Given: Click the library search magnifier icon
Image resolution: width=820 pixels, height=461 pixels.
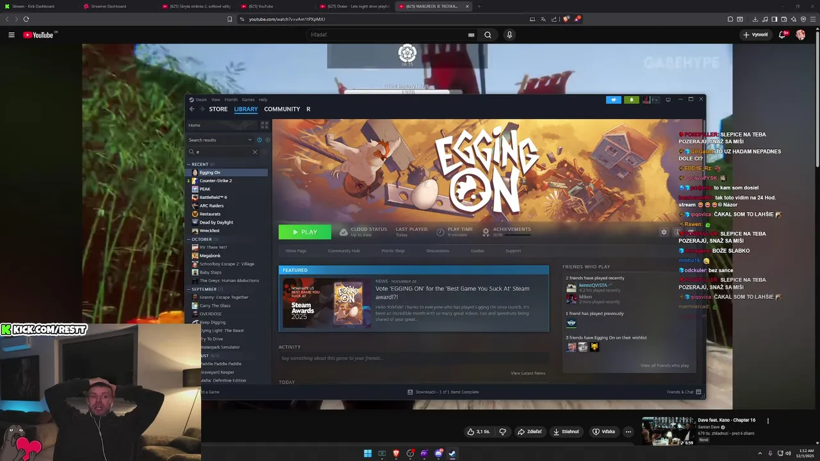Looking at the screenshot, I should (192, 152).
